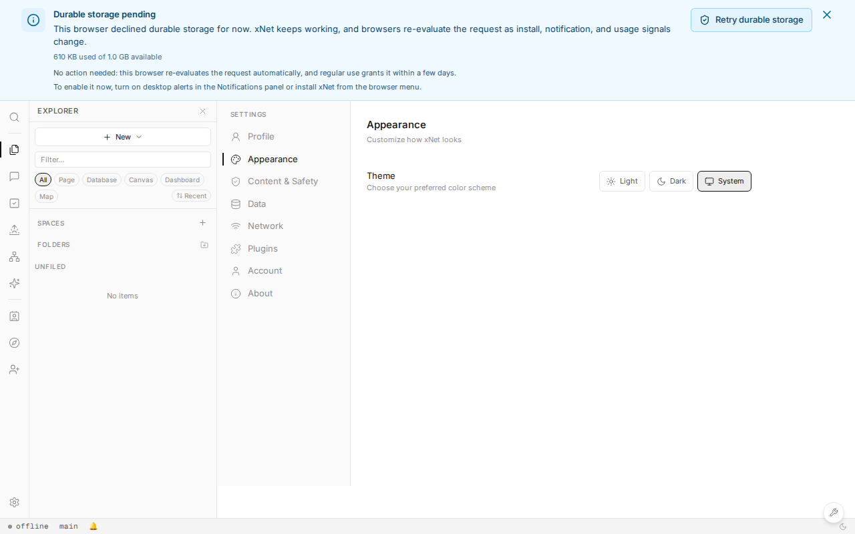
Task: Click the bell icon in status bar
Action: (x=94, y=526)
